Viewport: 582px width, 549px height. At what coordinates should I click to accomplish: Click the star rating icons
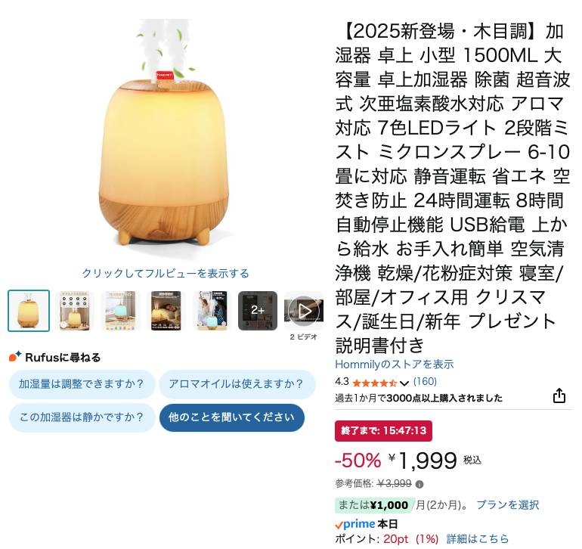click(x=374, y=383)
